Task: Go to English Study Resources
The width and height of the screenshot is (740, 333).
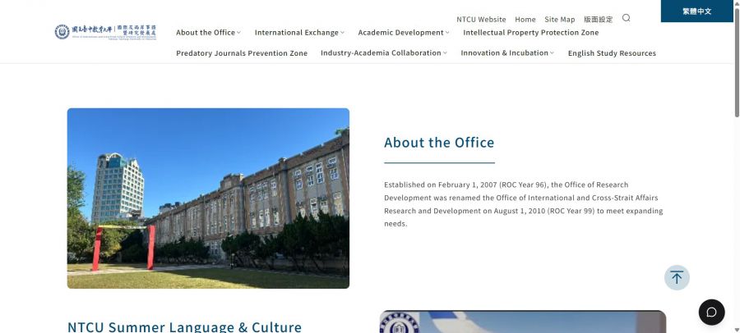Action: pos(612,53)
